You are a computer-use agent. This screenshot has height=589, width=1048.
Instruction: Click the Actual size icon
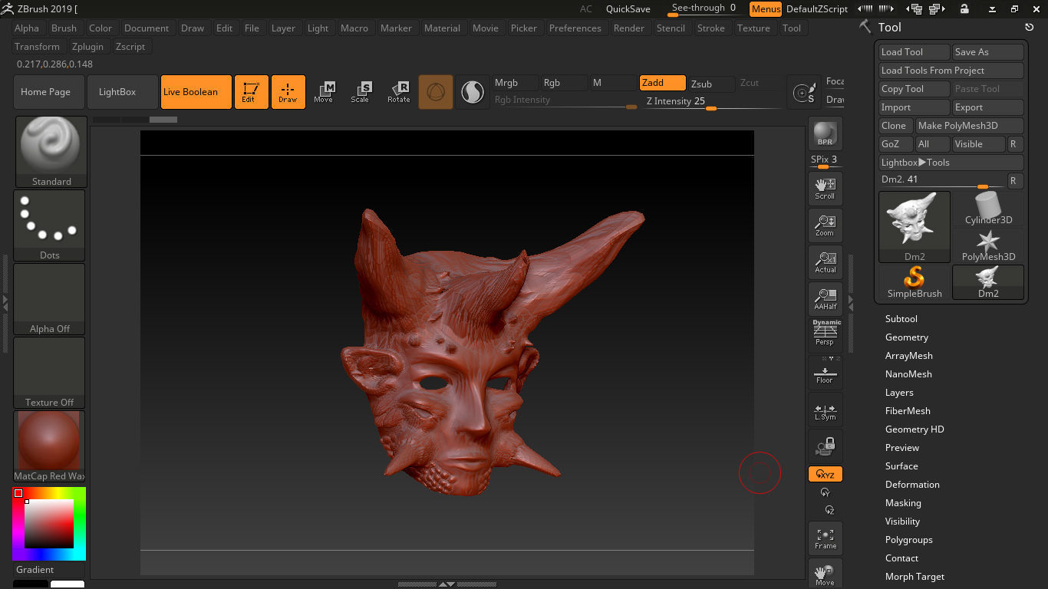825,262
